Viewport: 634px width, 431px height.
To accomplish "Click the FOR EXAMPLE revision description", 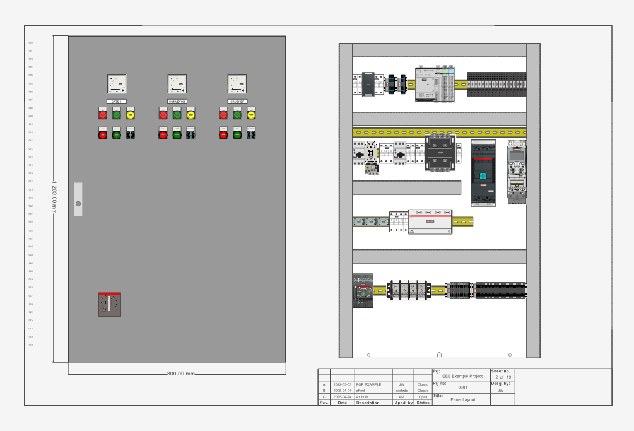I will [368, 384].
